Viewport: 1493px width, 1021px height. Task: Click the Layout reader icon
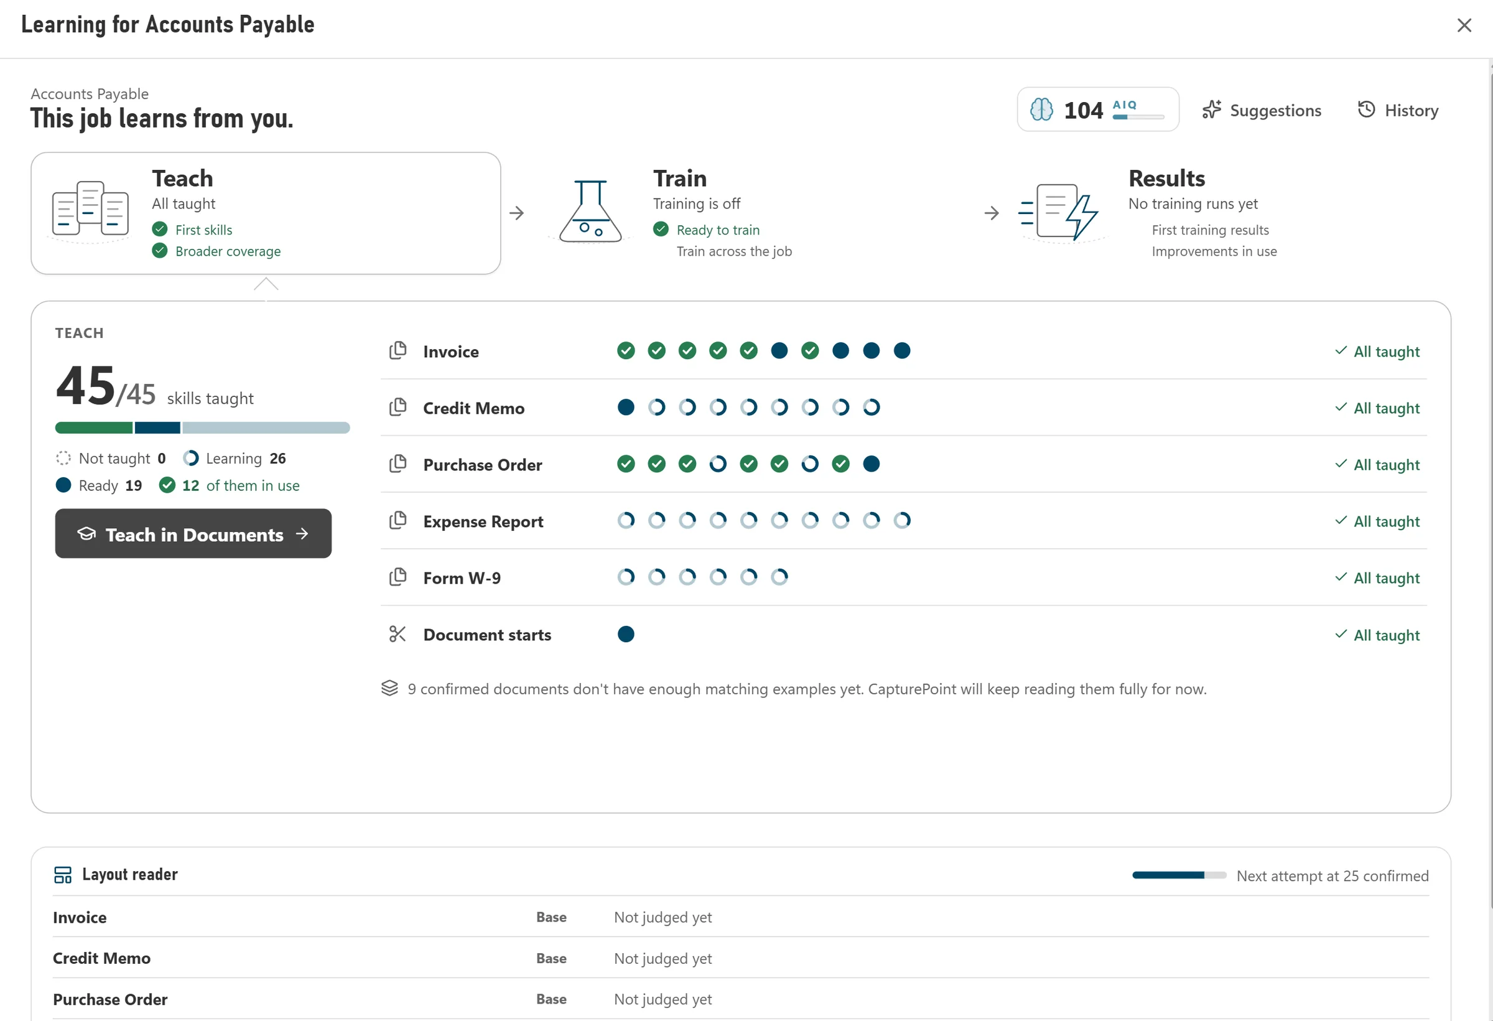(x=63, y=875)
